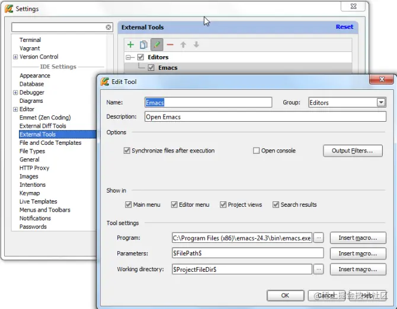Select Editors group row in tools tree
Viewport: 397px width, 309px height.
click(x=238, y=57)
